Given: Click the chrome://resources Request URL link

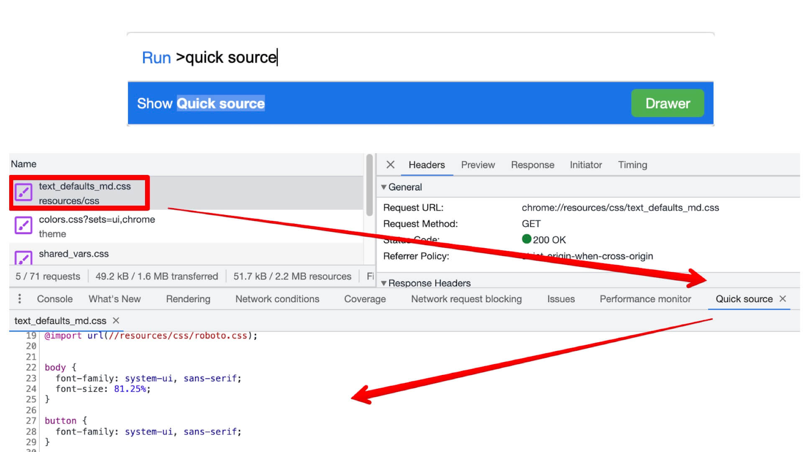Looking at the screenshot, I should 620,207.
